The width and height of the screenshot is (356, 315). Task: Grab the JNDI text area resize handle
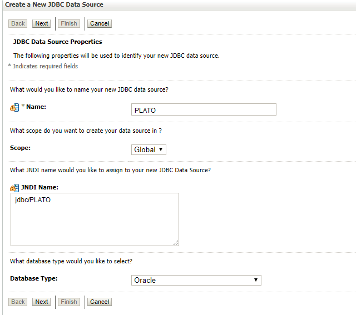pyautogui.click(x=176, y=242)
